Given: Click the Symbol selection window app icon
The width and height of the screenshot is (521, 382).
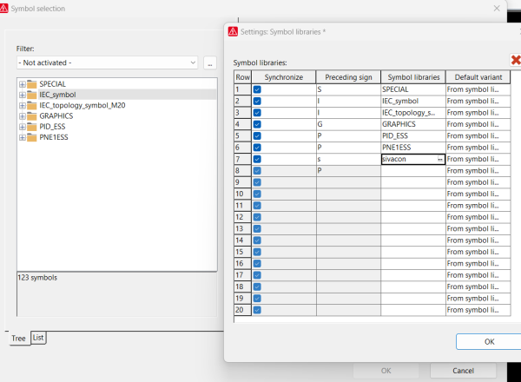Looking at the screenshot, I should 3,9.
